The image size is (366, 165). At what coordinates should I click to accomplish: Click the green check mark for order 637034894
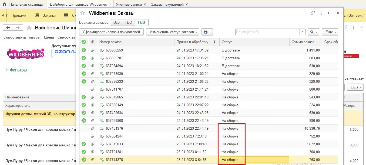pos(84,66)
